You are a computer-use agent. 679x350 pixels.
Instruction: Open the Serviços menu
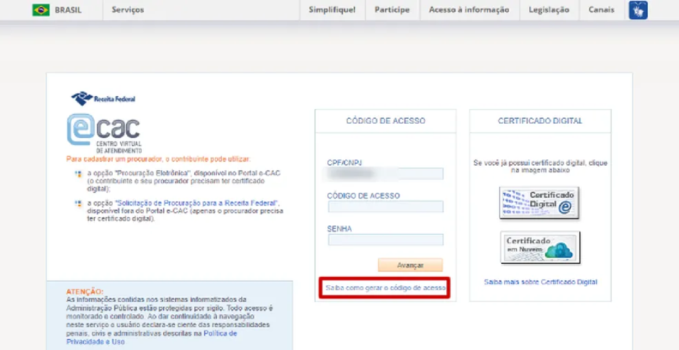(128, 10)
